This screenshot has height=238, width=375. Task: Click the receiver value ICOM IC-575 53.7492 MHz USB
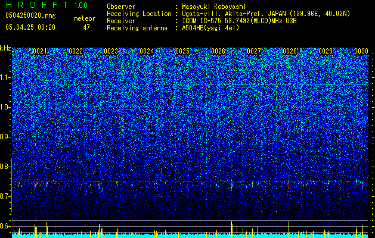tap(239, 21)
